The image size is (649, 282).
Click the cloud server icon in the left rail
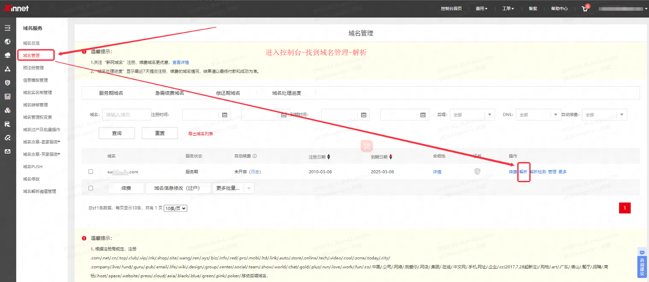(x=7, y=55)
